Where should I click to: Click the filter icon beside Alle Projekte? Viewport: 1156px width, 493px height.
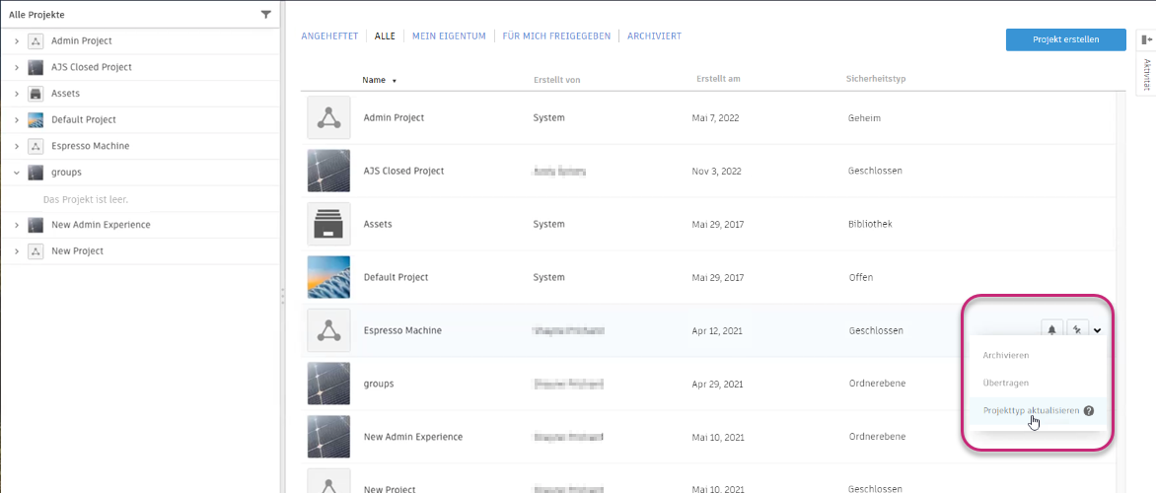tap(265, 15)
